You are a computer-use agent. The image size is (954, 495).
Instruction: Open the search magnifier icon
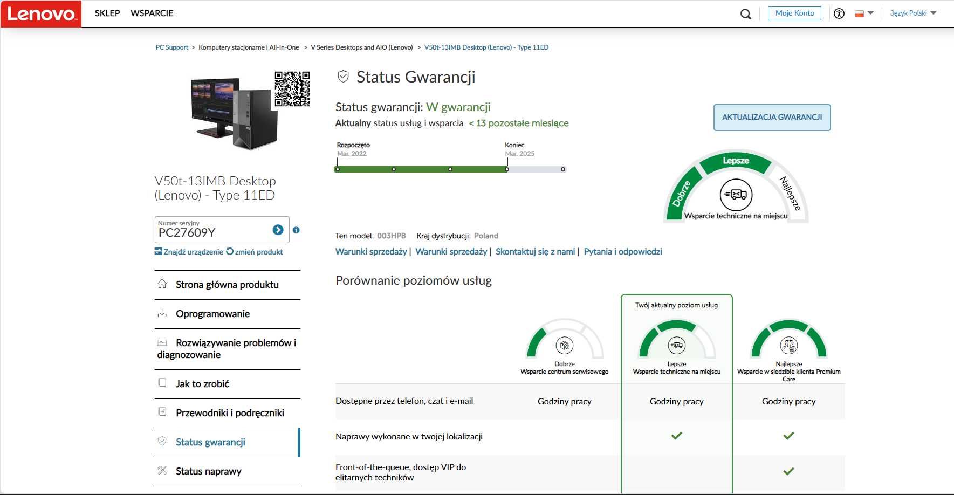pyautogui.click(x=746, y=14)
